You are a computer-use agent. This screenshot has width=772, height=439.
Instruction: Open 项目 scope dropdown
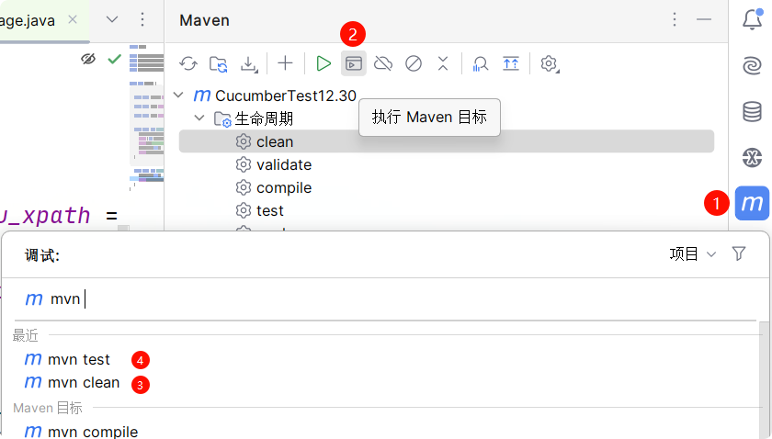click(692, 254)
